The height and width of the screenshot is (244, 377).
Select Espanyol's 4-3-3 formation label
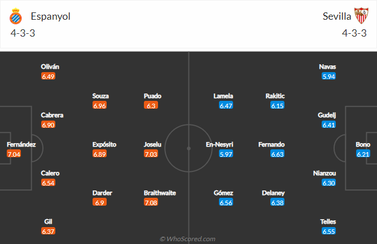(23, 33)
